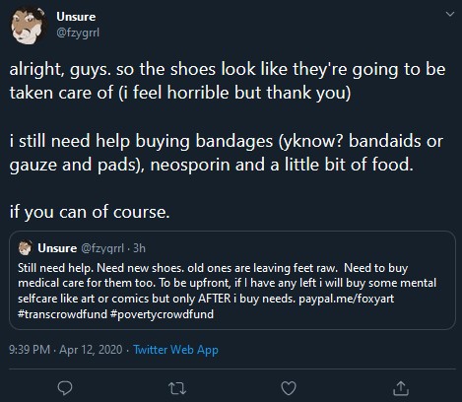Open the small avatar in quoted tweet
Viewport: 462px width, 402px height.
pos(25,248)
